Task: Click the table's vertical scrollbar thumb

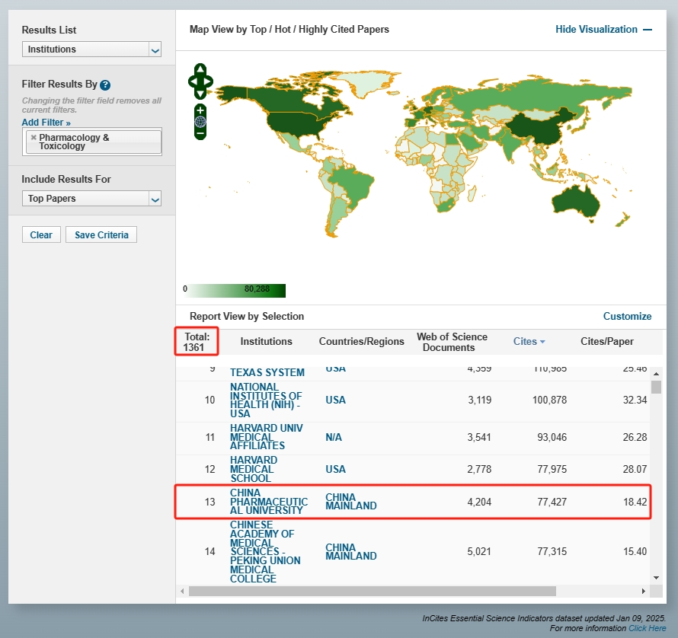Action: coord(656,387)
